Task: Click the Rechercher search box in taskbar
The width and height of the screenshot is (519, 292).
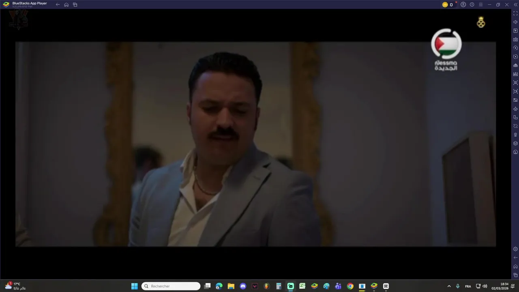Action: [x=171, y=286]
